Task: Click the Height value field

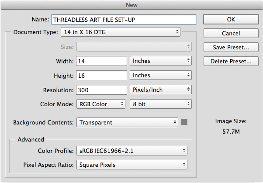Action: [101, 76]
